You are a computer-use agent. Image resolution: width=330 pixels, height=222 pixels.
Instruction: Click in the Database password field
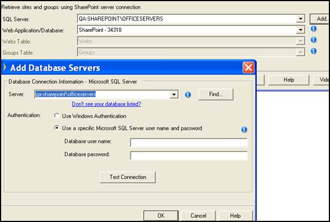[189, 155]
